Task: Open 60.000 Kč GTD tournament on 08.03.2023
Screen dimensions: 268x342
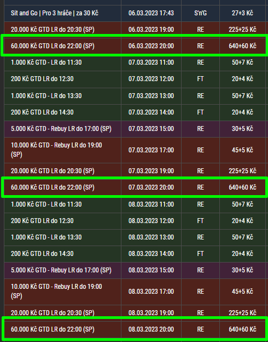Action: (x=135, y=329)
